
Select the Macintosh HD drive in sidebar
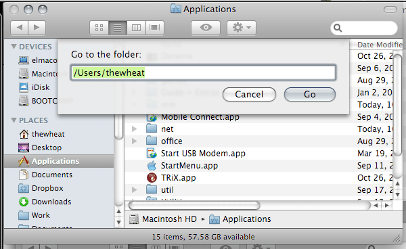(x=38, y=74)
